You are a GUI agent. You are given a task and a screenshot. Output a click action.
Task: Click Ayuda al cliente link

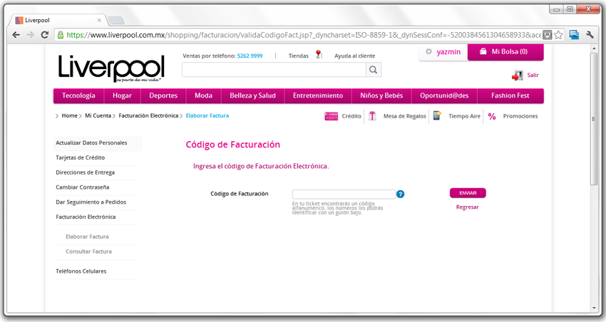(x=355, y=56)
